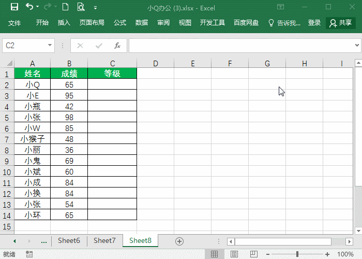Switch to Sheet7 tab
The height and width of the screenshot is (259, 362).
[104, 241]
